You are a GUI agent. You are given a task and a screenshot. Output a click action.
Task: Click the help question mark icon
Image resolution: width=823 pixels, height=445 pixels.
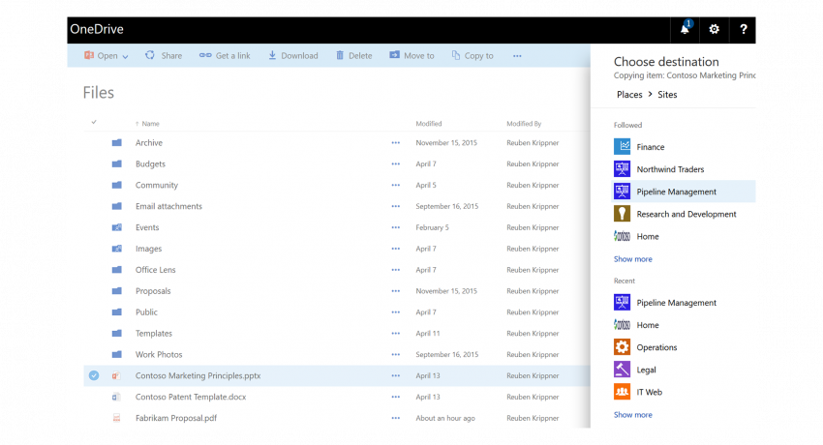pos(744,29)
